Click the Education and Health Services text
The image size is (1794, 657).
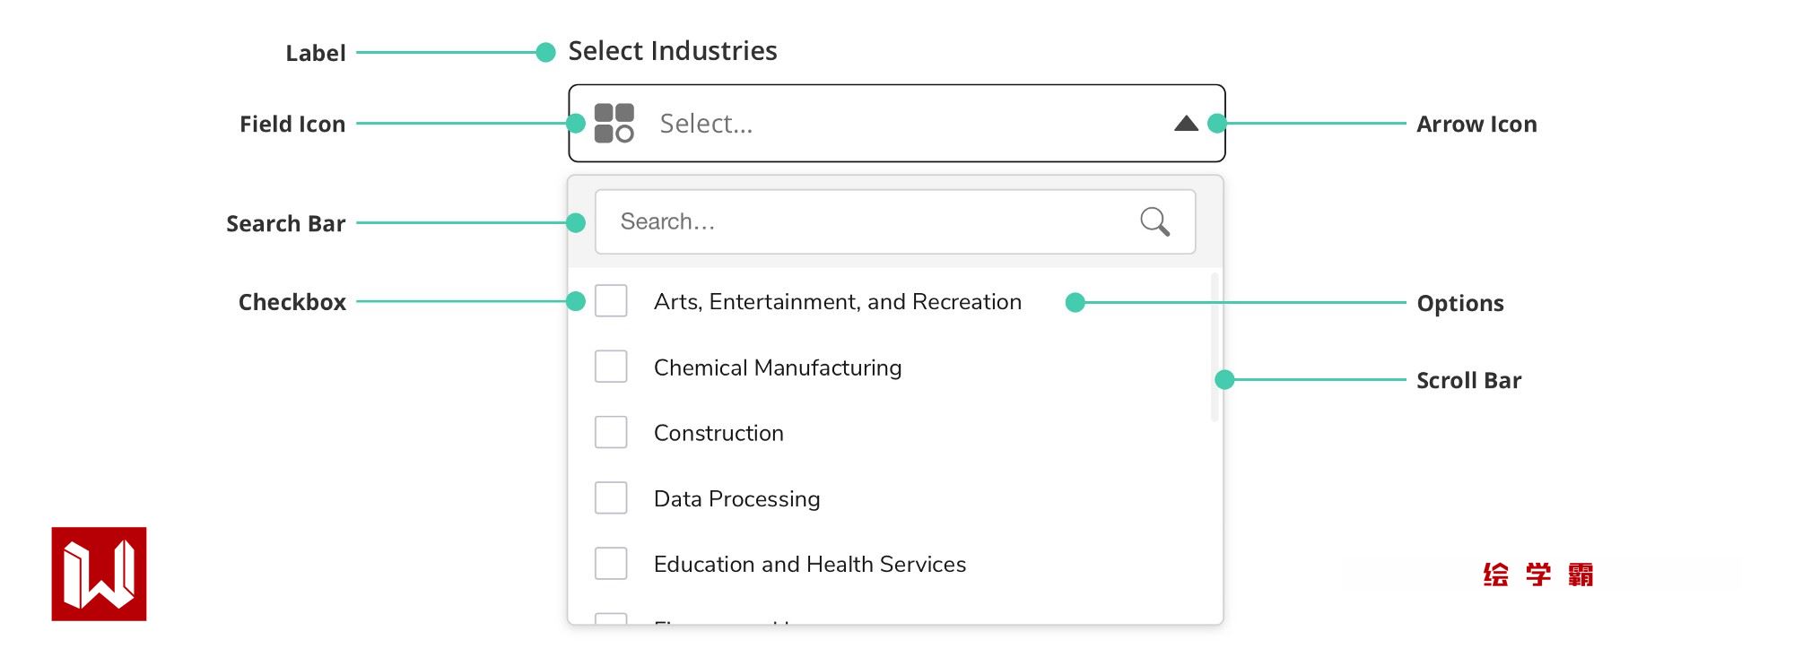click(809, 565)
